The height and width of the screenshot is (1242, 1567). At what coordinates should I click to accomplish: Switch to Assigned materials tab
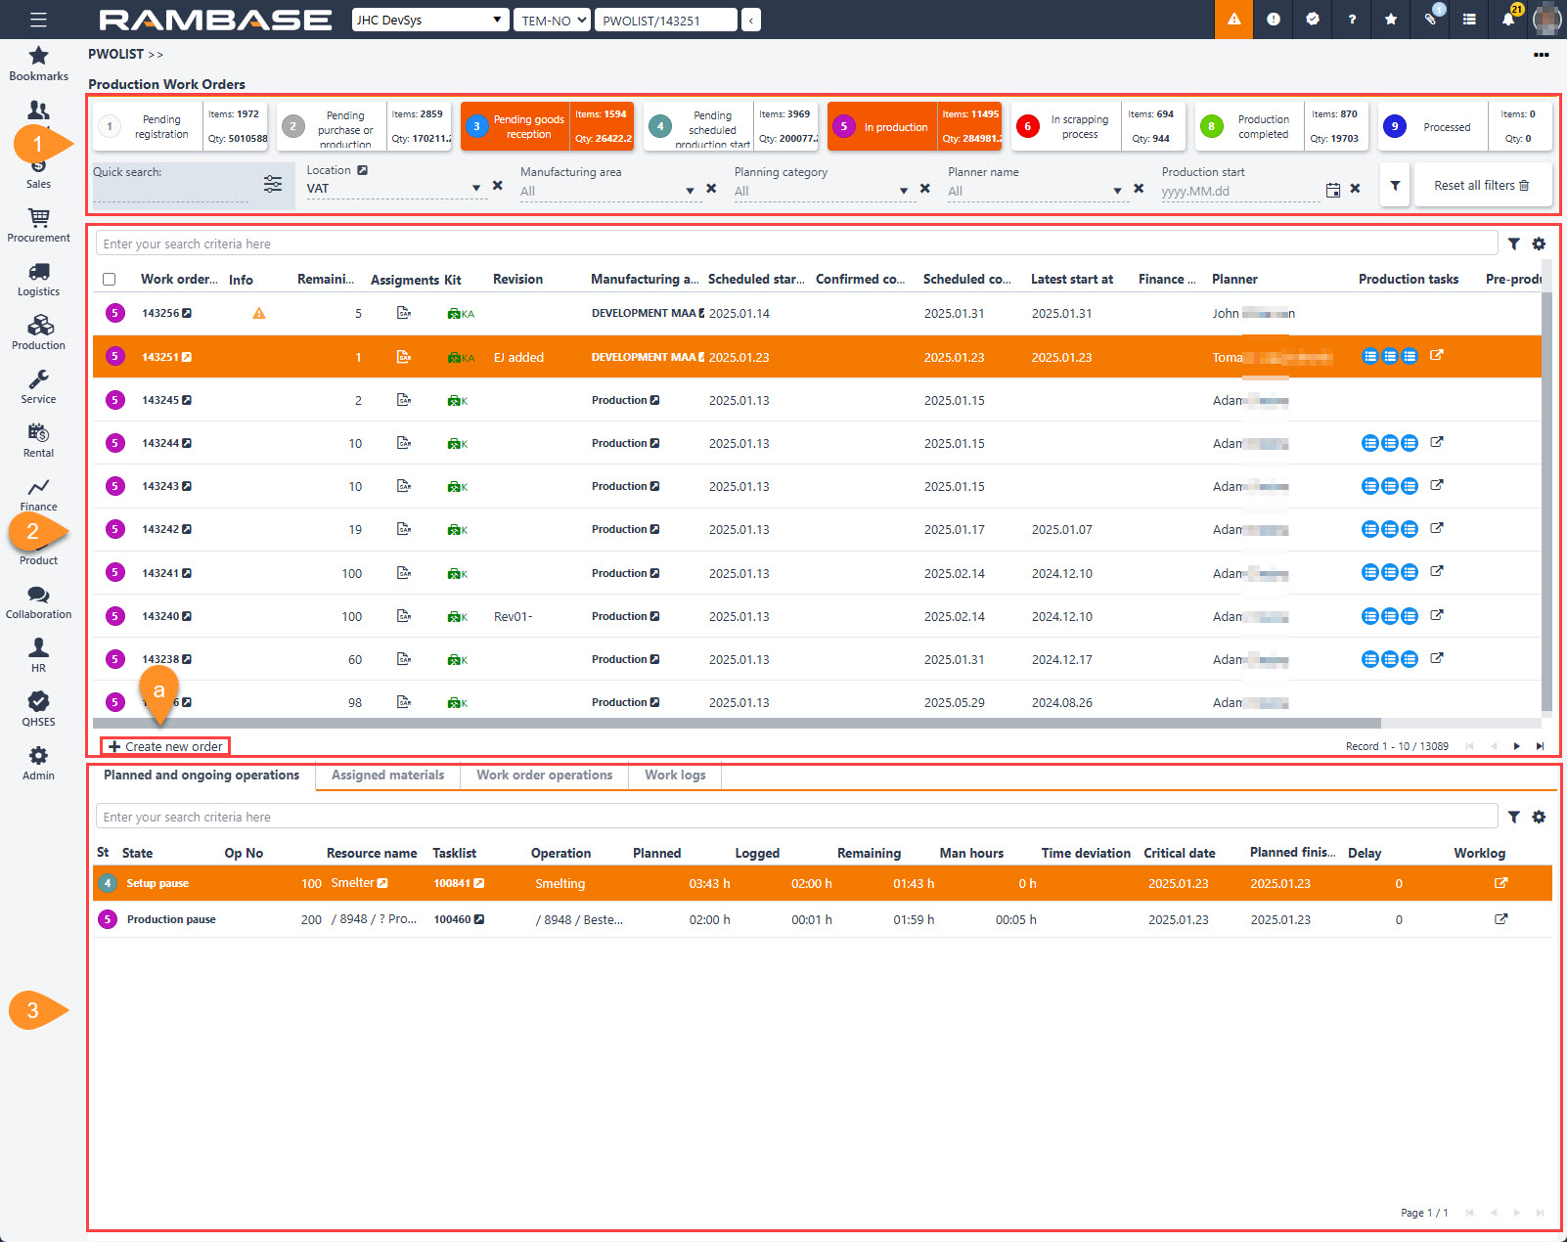pyautogui.click(x=387, y=776)
